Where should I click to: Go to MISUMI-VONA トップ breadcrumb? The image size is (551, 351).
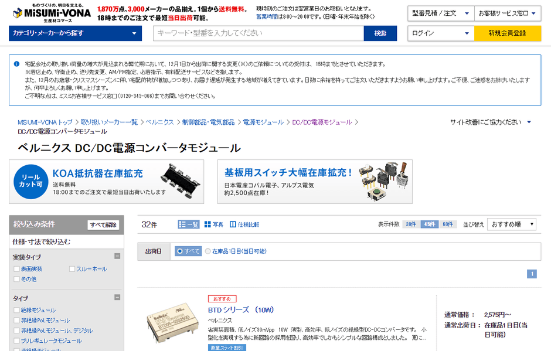[x=45, y=122]
